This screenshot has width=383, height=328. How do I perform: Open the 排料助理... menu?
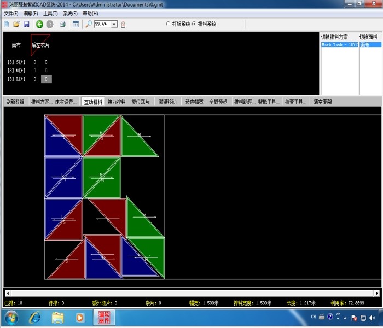pyautogui.click(x=245, y=102)
